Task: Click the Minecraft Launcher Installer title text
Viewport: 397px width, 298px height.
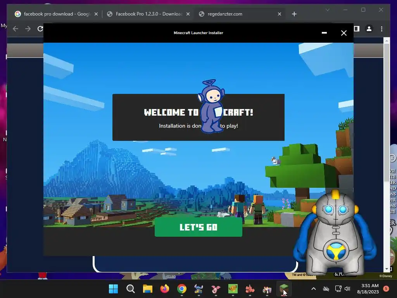Action: click(x=198, y=33)
